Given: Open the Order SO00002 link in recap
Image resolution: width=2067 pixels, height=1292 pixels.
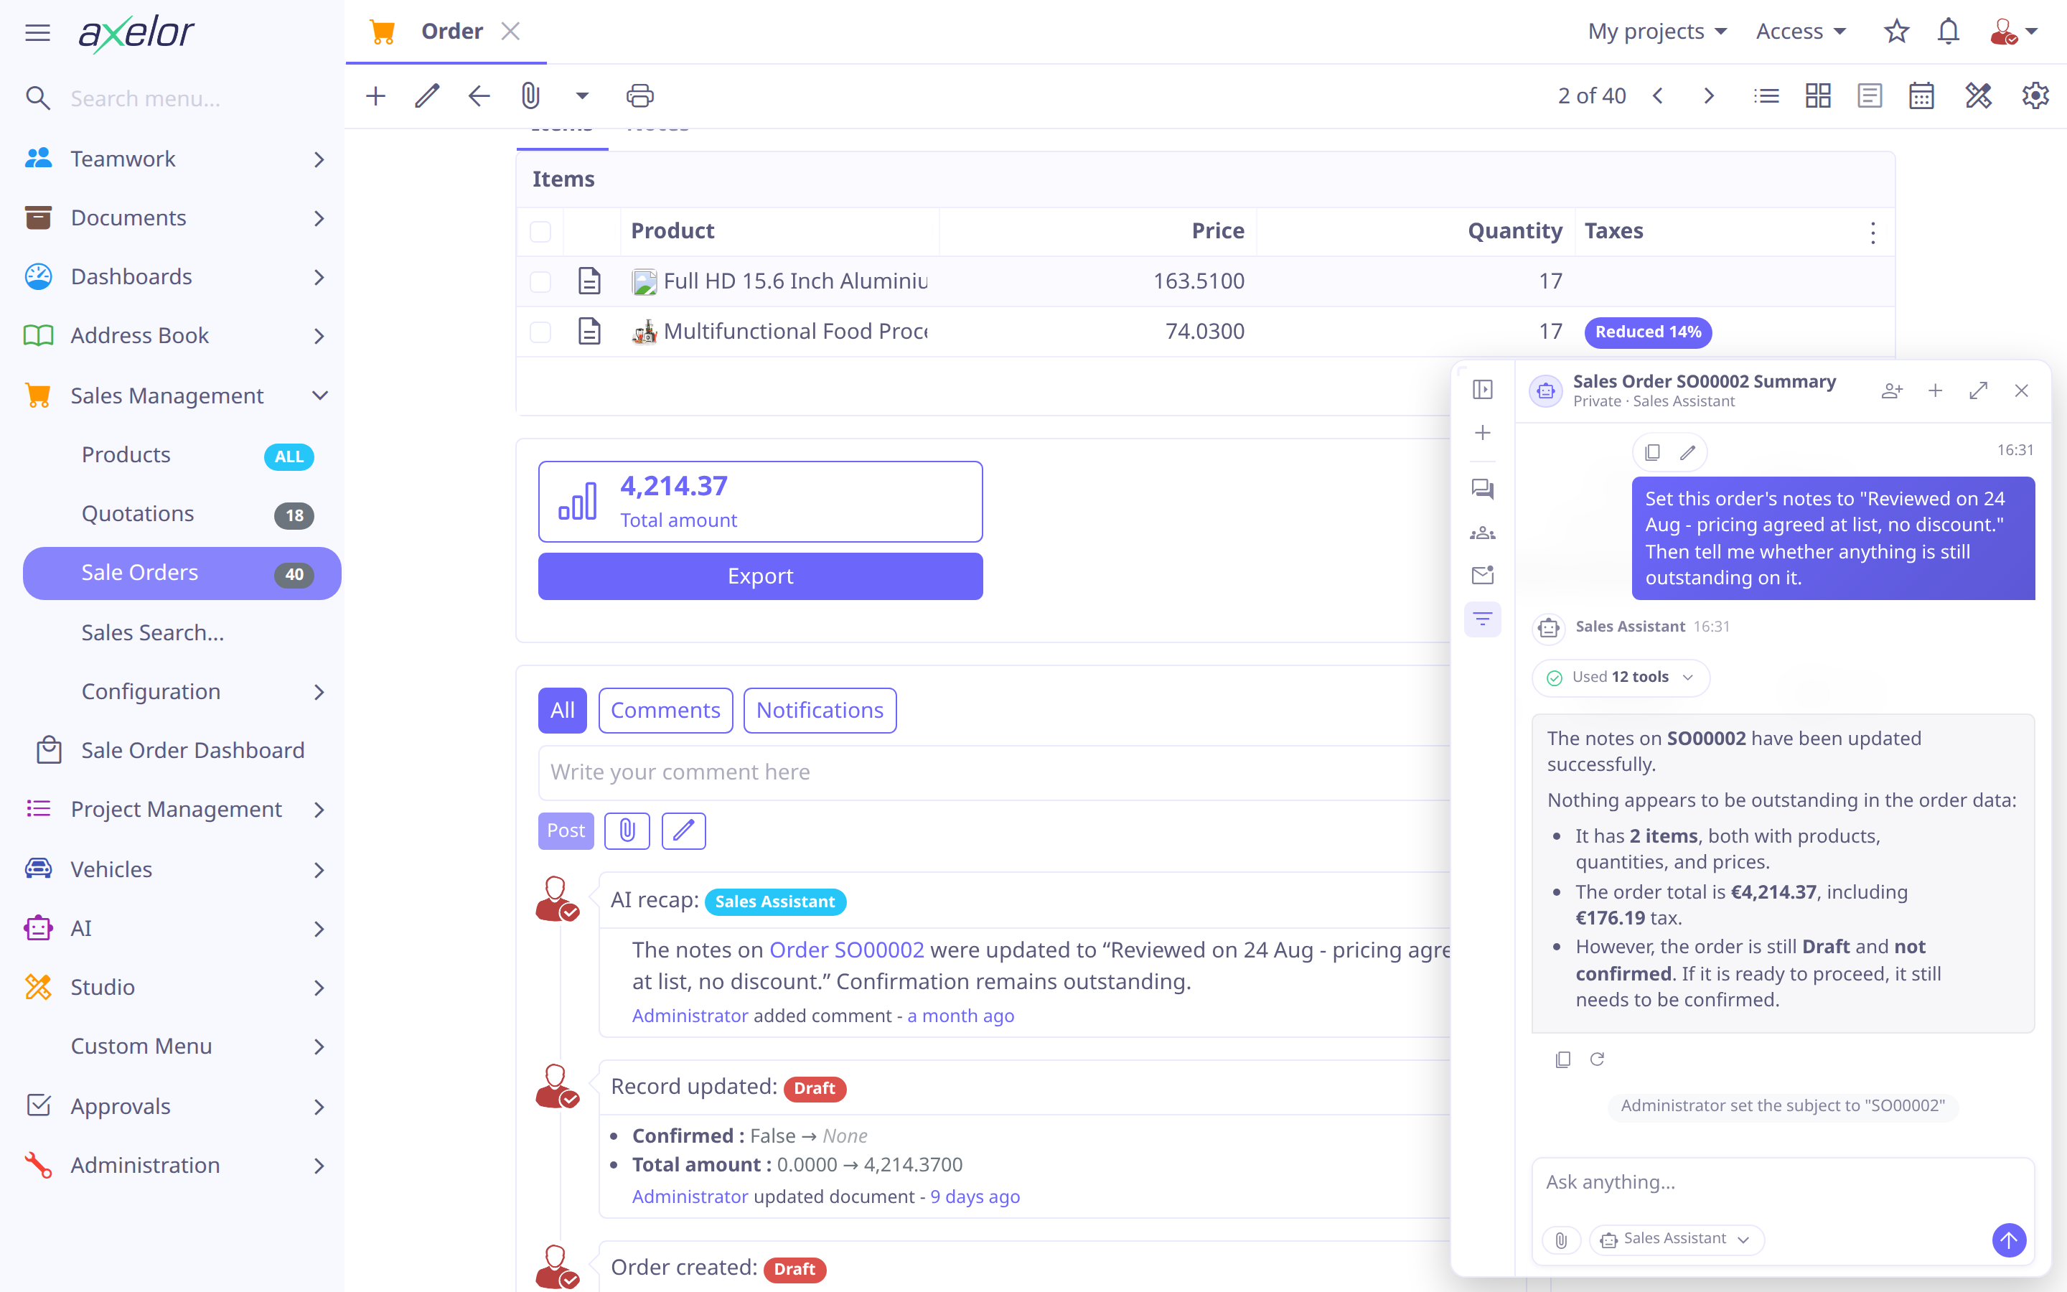Looking at the screenshot, I should (846, 950).
